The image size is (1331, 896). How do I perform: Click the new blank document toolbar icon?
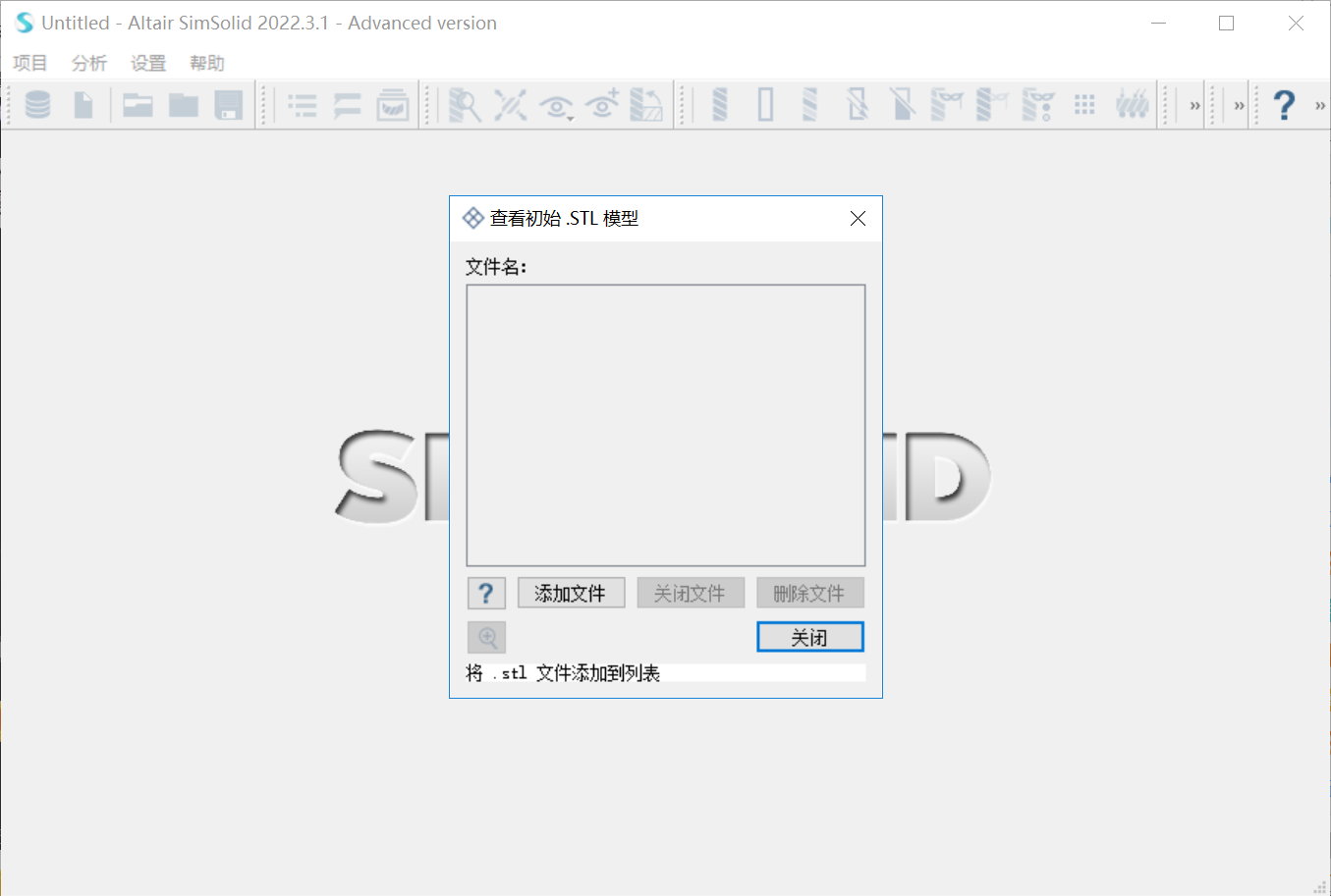[83, 104]
